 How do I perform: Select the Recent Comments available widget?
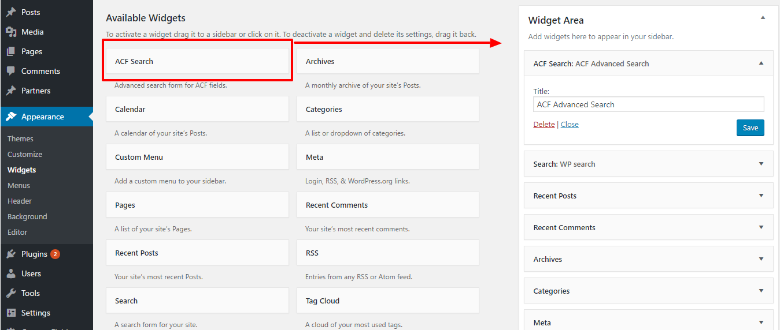coord(388,205)
